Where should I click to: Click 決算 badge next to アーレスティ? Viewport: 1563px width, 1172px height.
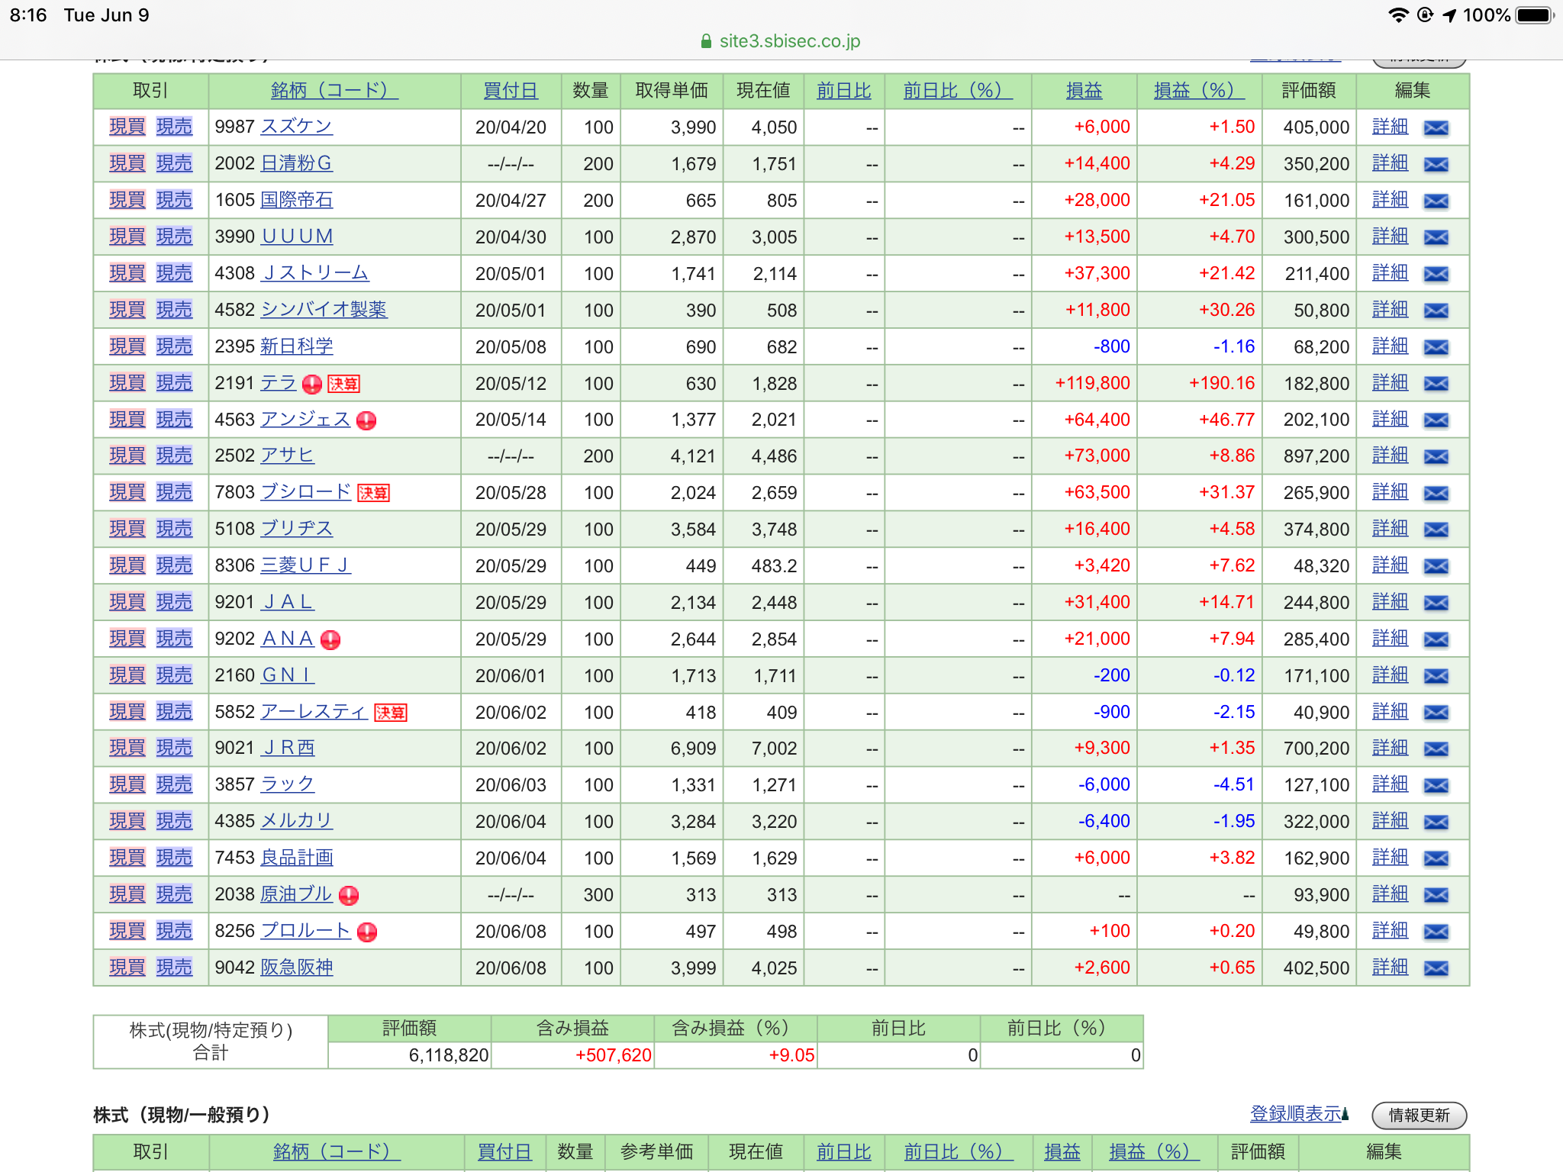tap(391, 713)
